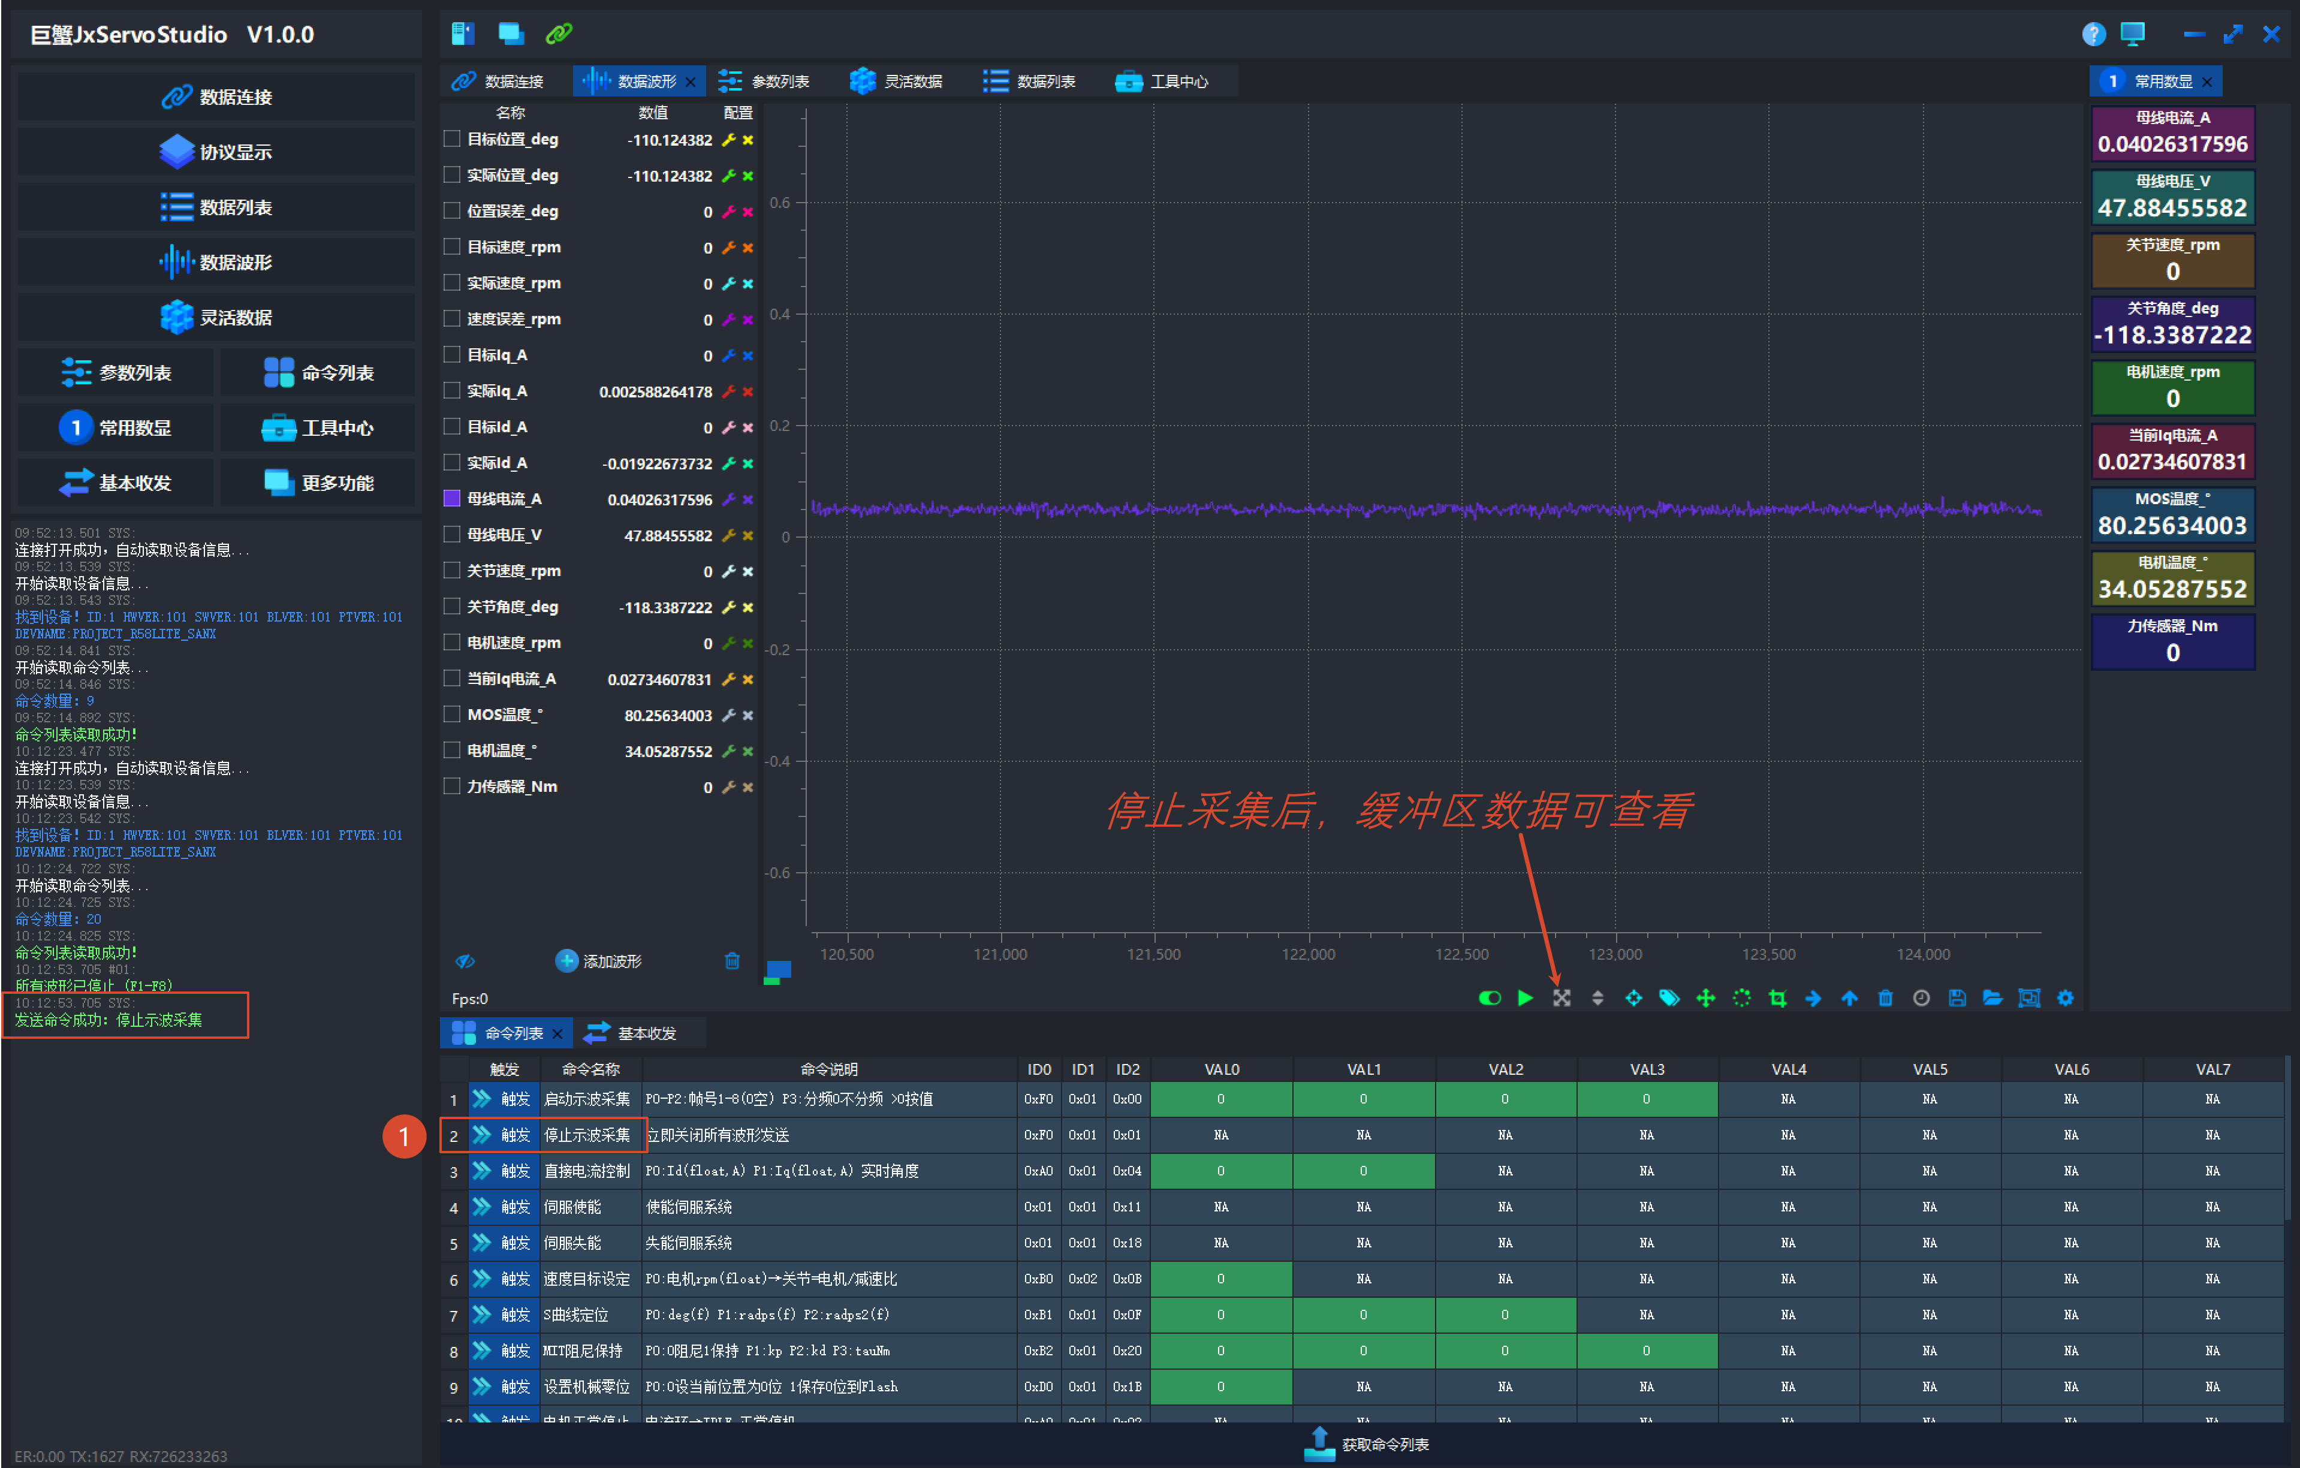Click VAL0 cell of 速度目标设定 row
2300x1468 pixels.
point(1222,1279)
